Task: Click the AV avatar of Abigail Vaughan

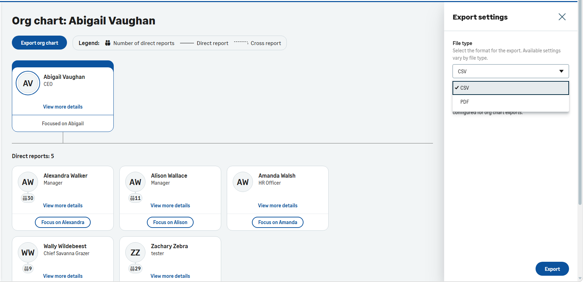Action: [28, 83]
